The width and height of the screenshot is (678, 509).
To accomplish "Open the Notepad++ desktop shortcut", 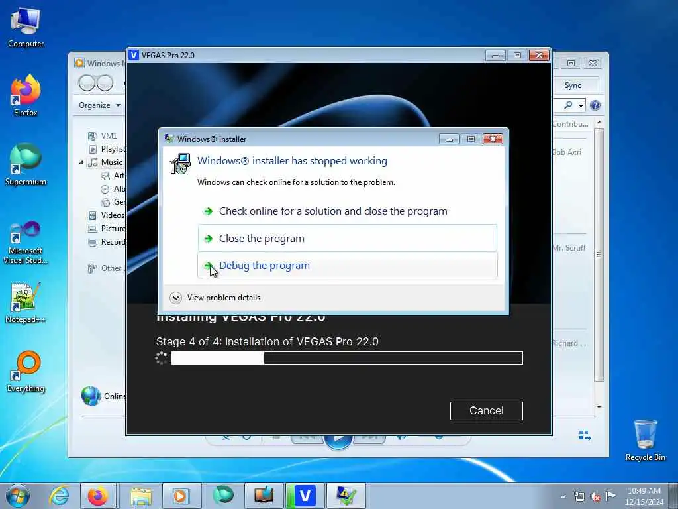I will point(26,302).
